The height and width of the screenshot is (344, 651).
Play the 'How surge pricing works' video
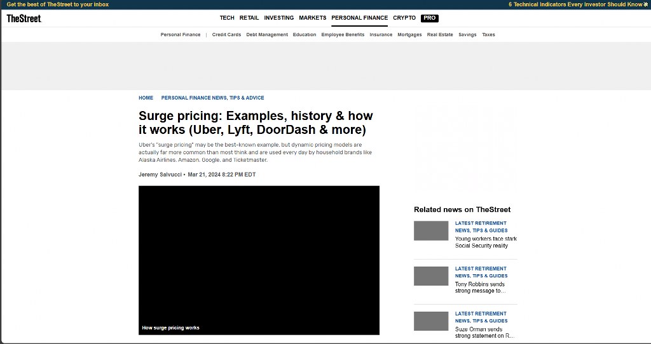click(x=259, y=260)
